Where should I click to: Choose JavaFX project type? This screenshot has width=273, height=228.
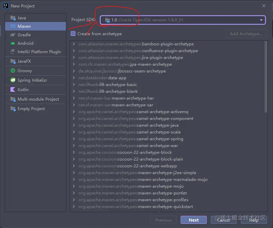coord(36,61)
